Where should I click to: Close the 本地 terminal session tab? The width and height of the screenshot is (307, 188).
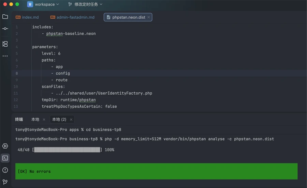pyautogui.click(x=44, y=120)
